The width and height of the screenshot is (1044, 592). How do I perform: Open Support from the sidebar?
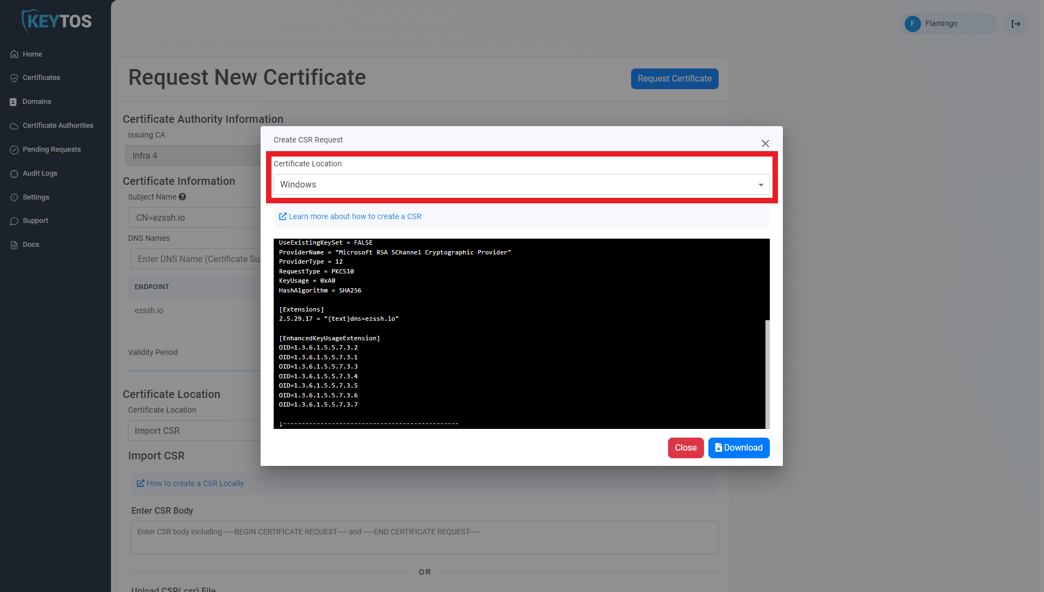[x=14, y=221]
